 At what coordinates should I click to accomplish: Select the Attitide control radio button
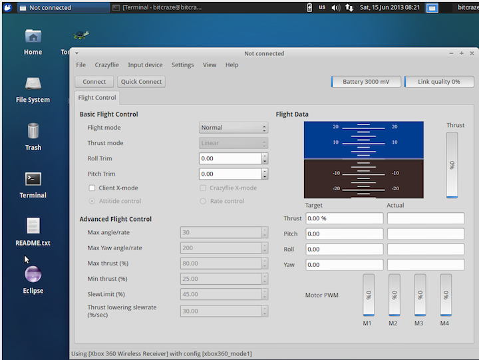coord(92,201)
